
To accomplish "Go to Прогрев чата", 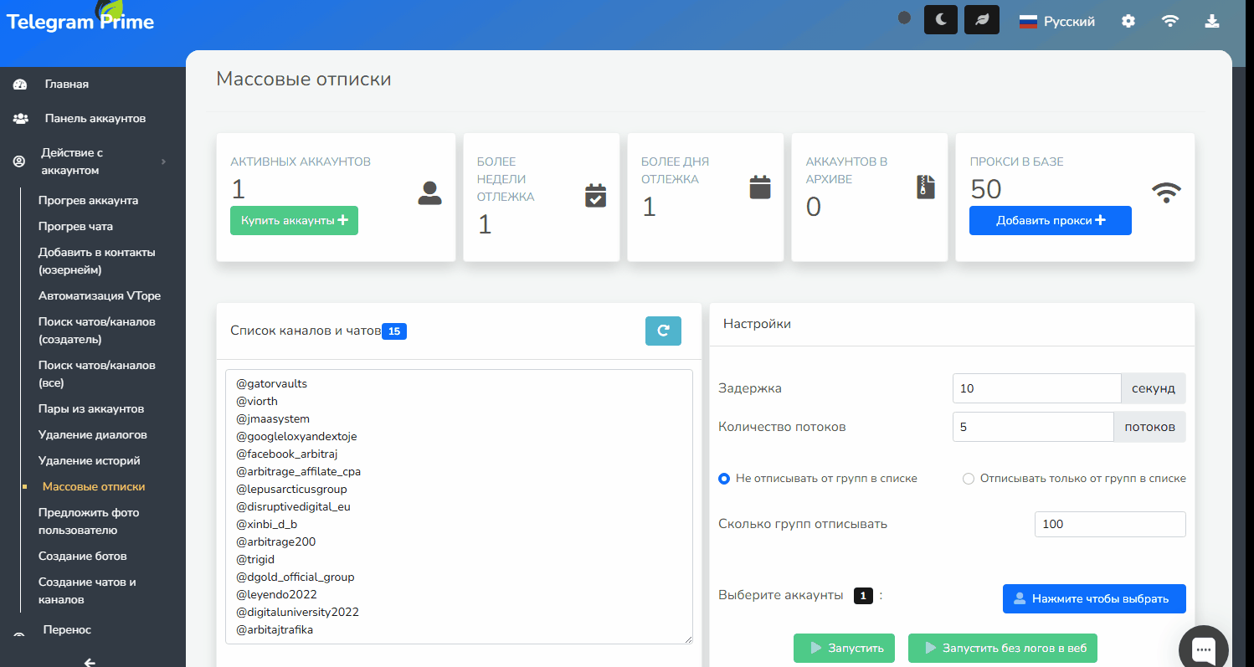I will click(75, 227).
